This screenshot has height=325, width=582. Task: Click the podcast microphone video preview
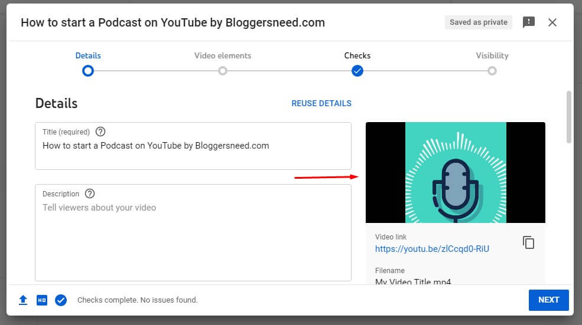click(456, 172)
